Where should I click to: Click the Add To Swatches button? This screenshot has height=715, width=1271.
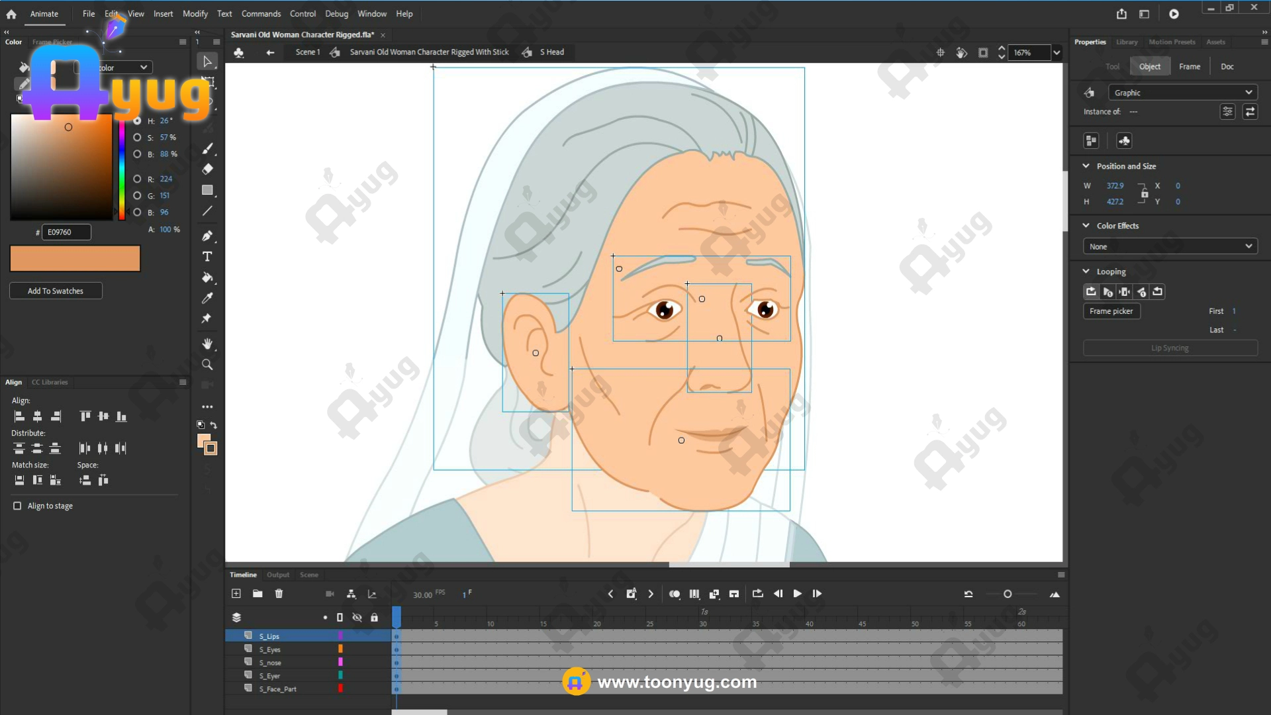(x=56, y=291)
